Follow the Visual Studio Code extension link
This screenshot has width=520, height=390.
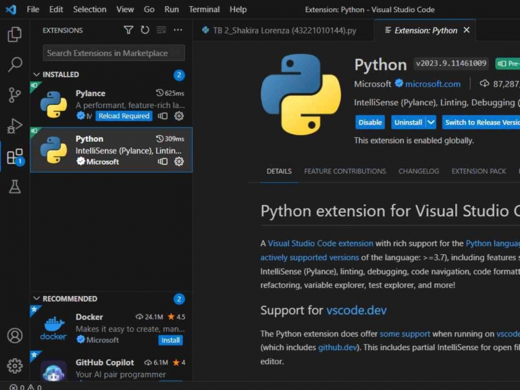coord(320,243)
